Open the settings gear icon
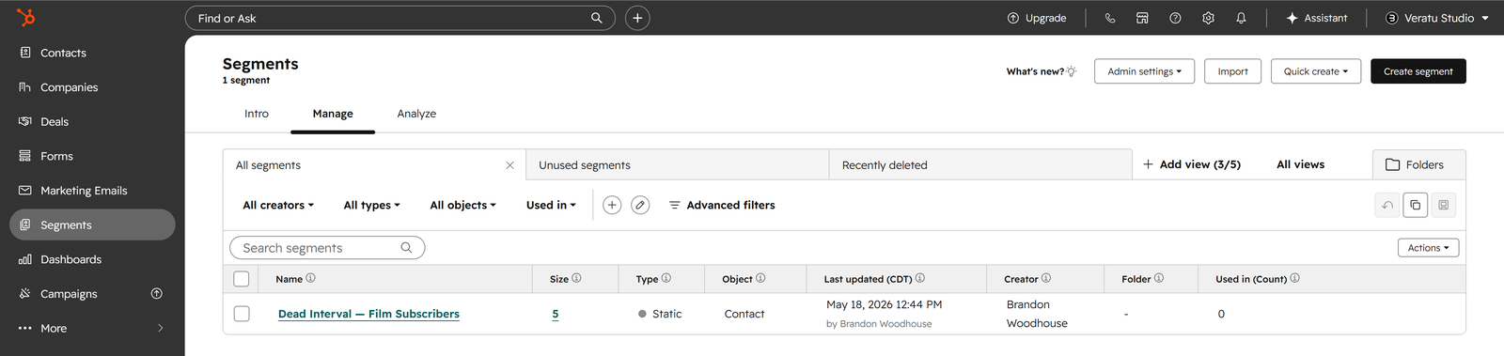This screenshot has width=1504, height=356. (1208, 18)
